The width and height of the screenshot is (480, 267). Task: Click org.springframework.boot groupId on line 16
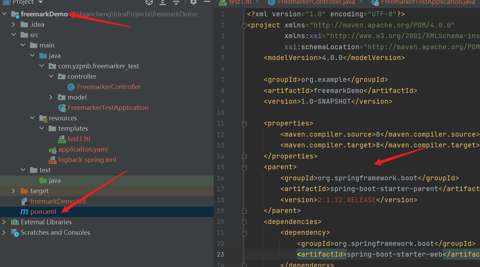tap(368, 178)
